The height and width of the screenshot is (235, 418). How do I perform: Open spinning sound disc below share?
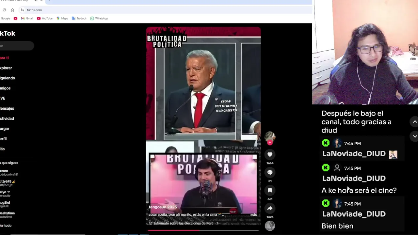[270, 226]
